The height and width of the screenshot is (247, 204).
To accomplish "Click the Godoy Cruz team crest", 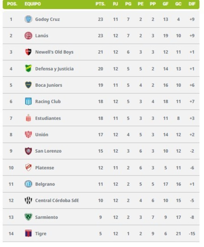I will [x=28, y=19].
